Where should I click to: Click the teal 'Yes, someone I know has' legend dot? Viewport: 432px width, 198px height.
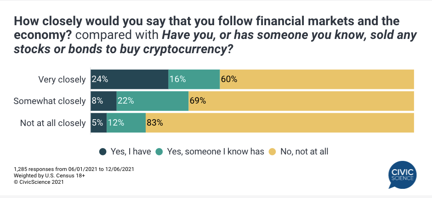point(159,151)
